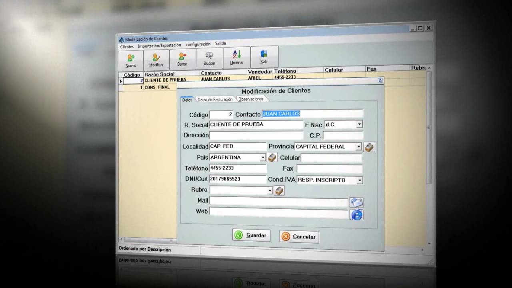Click the lookup icon next to Provincia
The height and width of the screenshot is (288, 512).
click(x=369, y=147)
